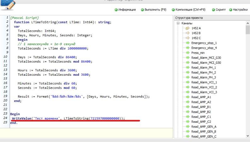Click the WriteValue call on line 24
Image resolution: width=250 pixels, height=142 pixels.
pyautogui.click(x=68, y=118)
